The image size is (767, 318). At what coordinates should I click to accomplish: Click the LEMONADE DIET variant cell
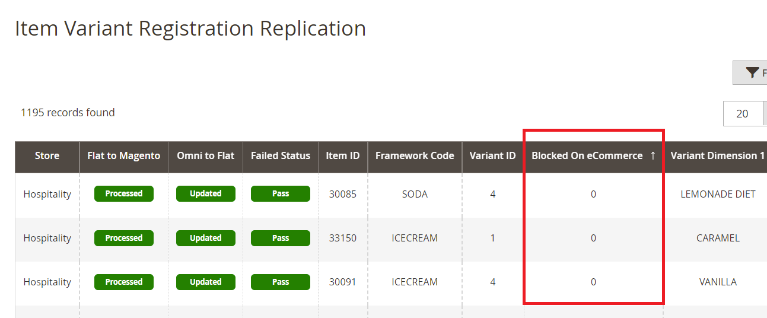[718, 194]
